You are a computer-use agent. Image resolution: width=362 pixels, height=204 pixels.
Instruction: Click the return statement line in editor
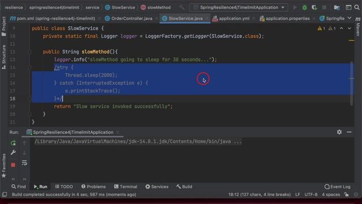click(113, 107)
